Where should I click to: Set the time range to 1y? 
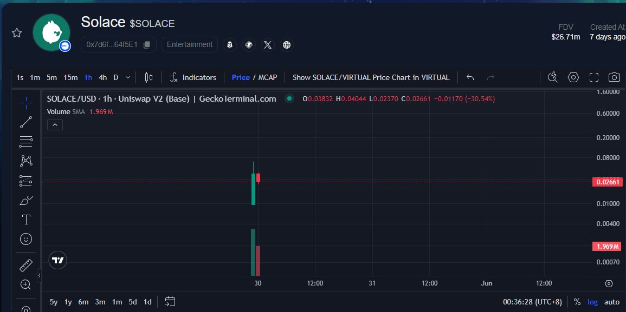point(68,302)
